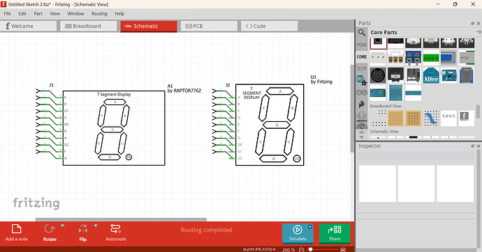The height and width of the screenshot is (252, 482).
Task: Rotate the selected part
Action: coord(50,233)
